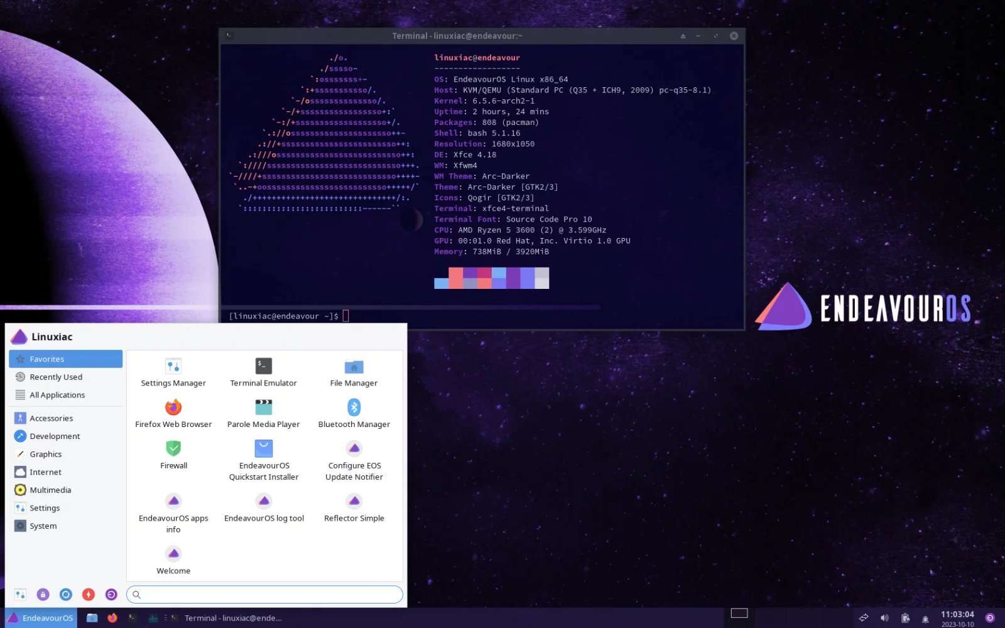Click the lock screen icon in menu

click(x=43, y=594)
